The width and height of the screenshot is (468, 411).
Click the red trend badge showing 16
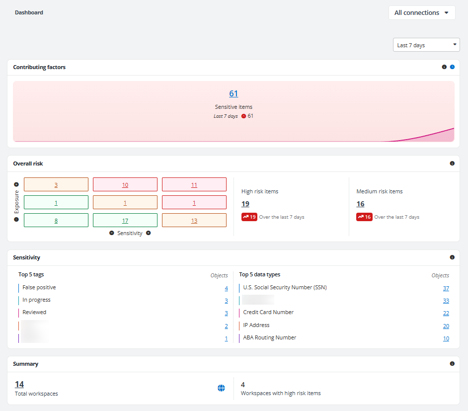364,217
